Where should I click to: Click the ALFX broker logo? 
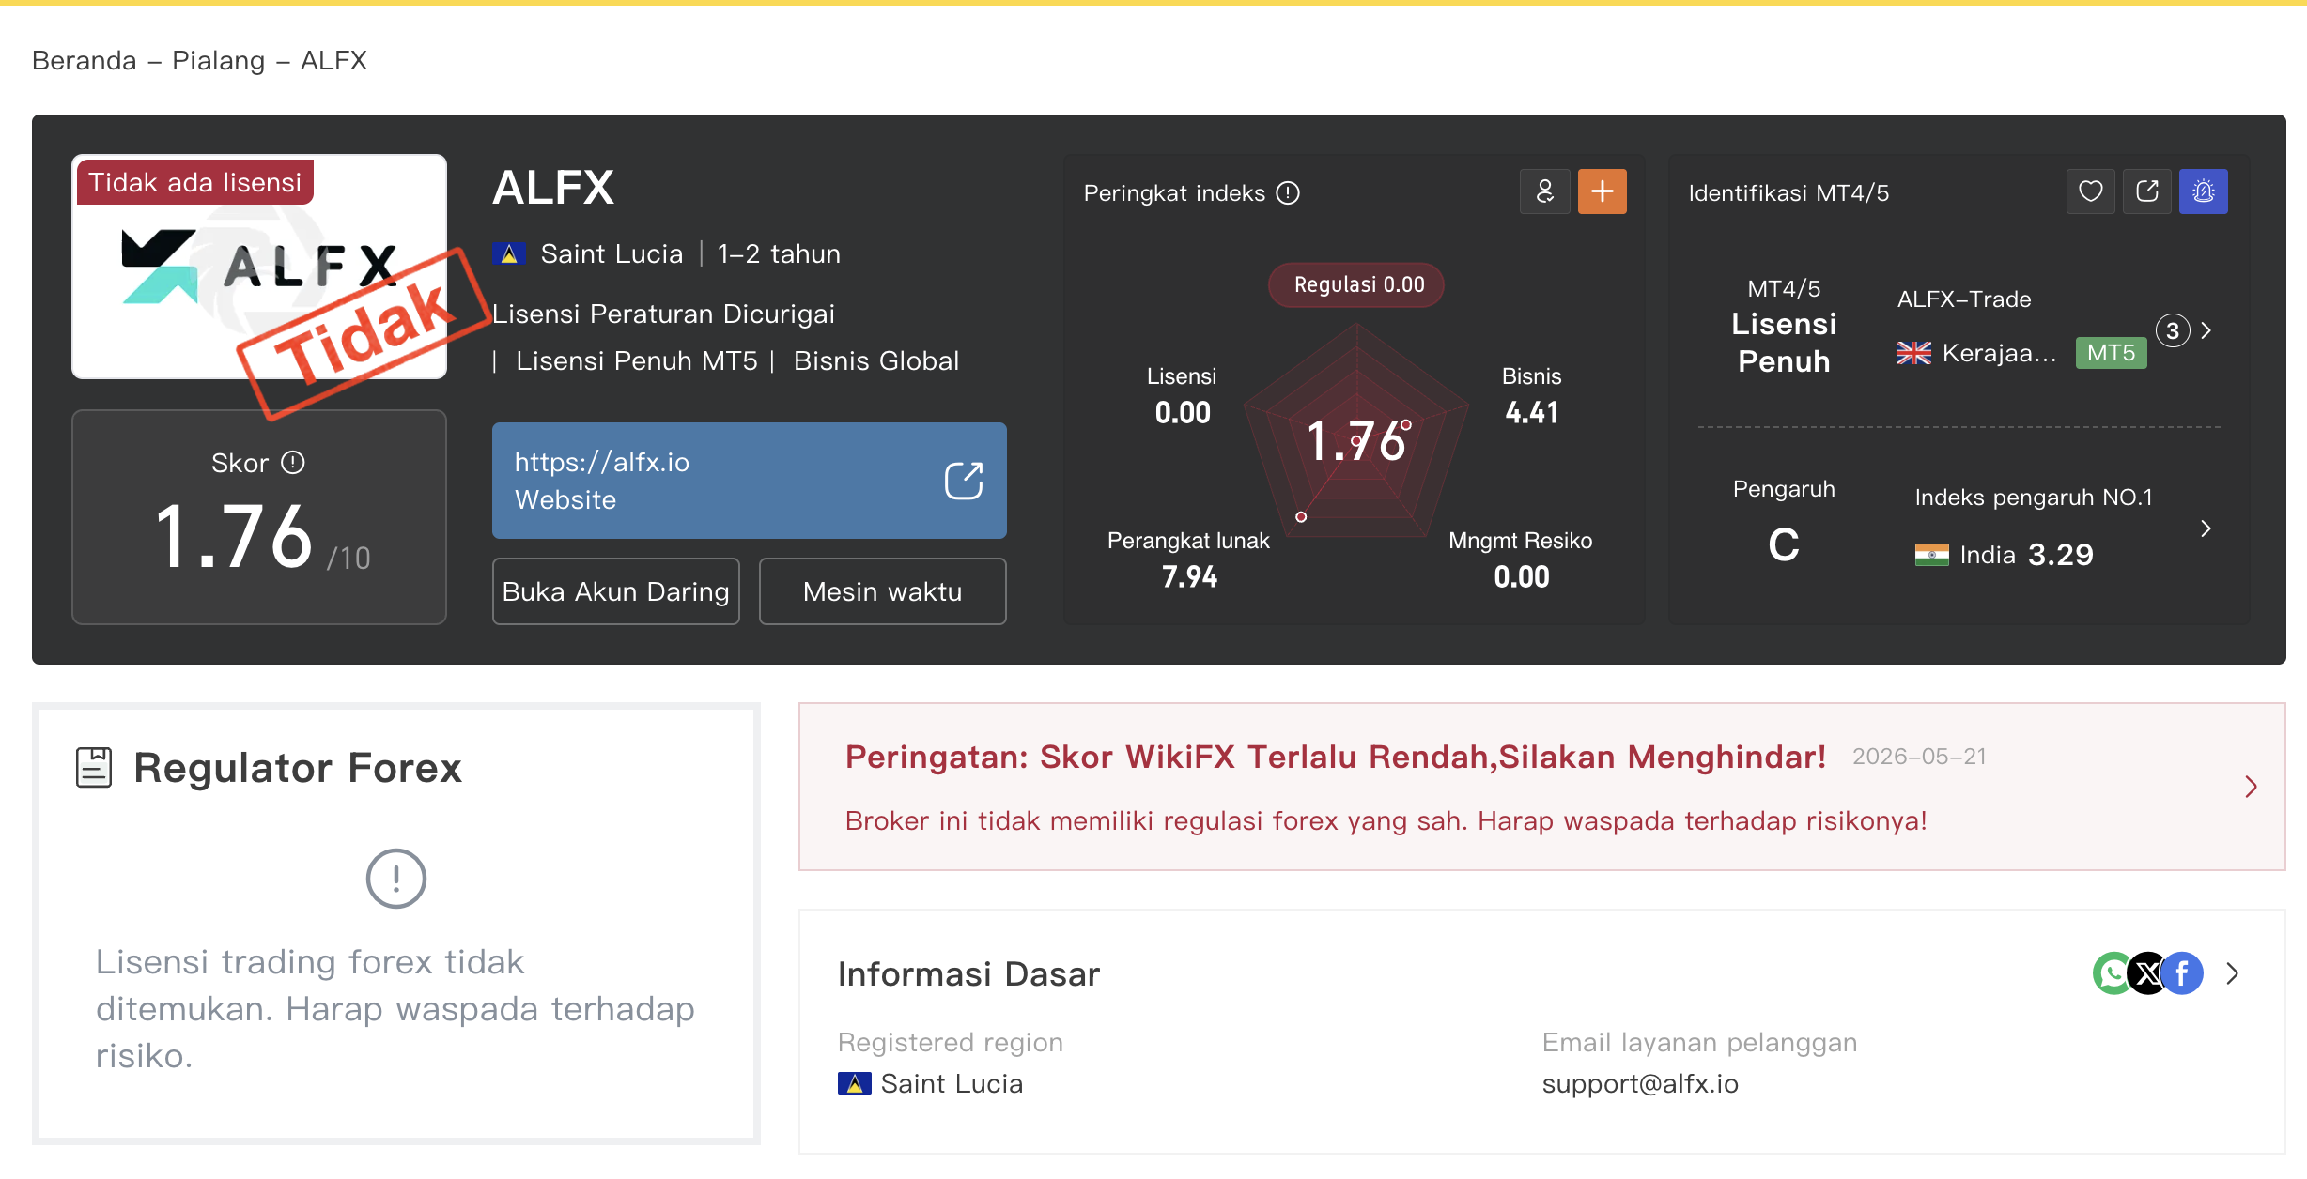tap(259, 267)
